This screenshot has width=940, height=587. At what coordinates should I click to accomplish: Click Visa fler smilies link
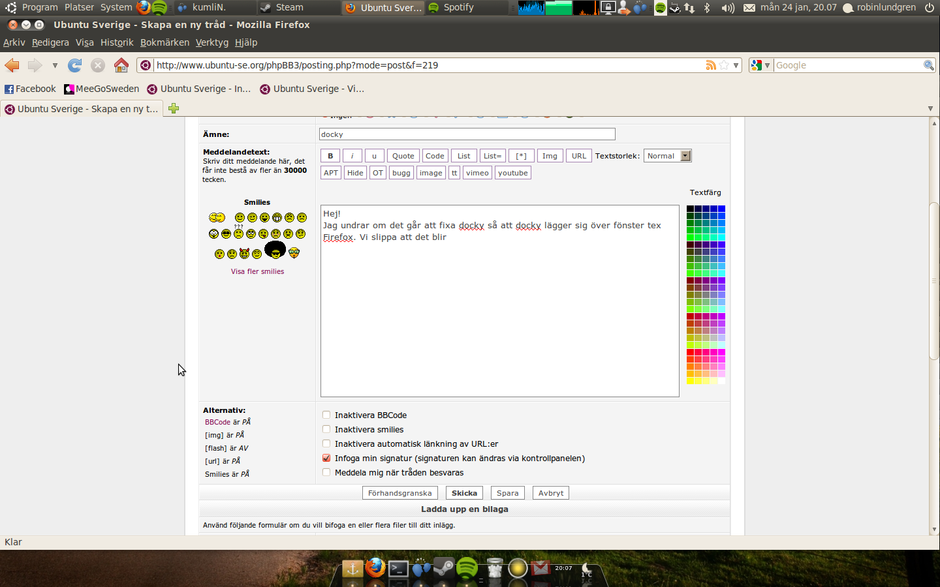[x=257, y=271]
